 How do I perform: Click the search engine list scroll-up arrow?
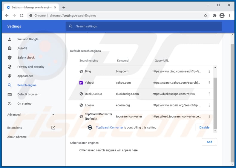point(215,68)
